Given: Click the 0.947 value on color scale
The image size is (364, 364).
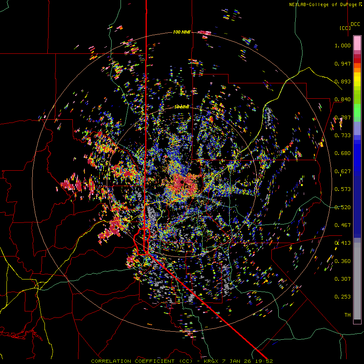Looking at the screenshot, I should click(343, 63).
